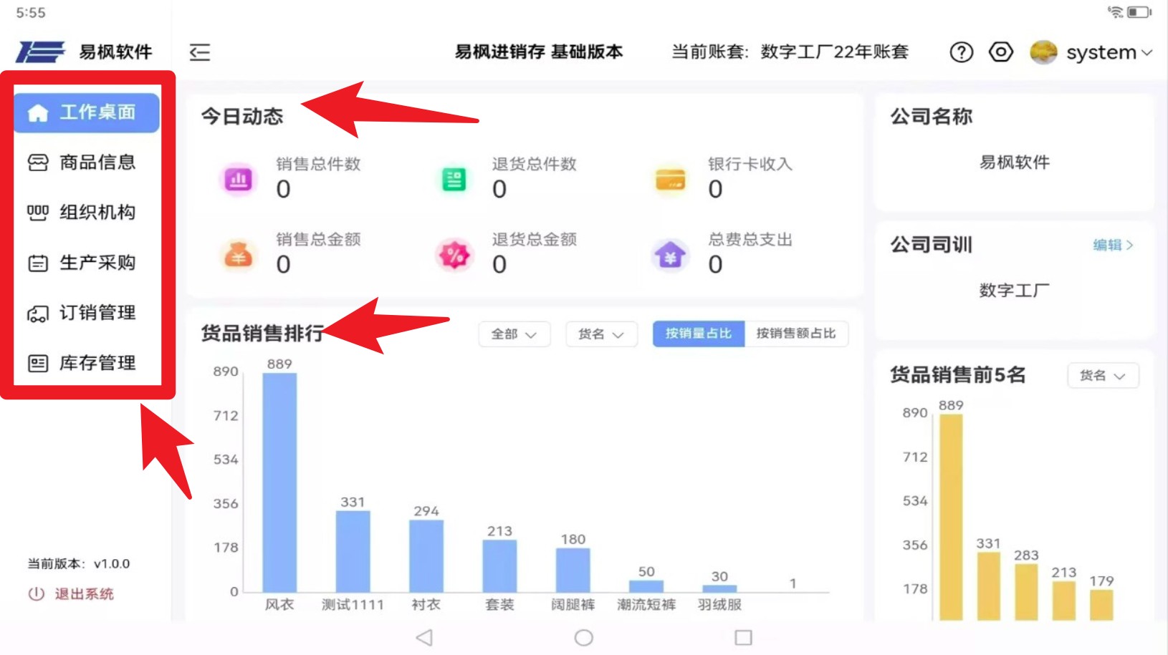The image size is (1168, 655).
Task: Click the yellow top-5 bar labeled 283
Action: [1026, 592]
